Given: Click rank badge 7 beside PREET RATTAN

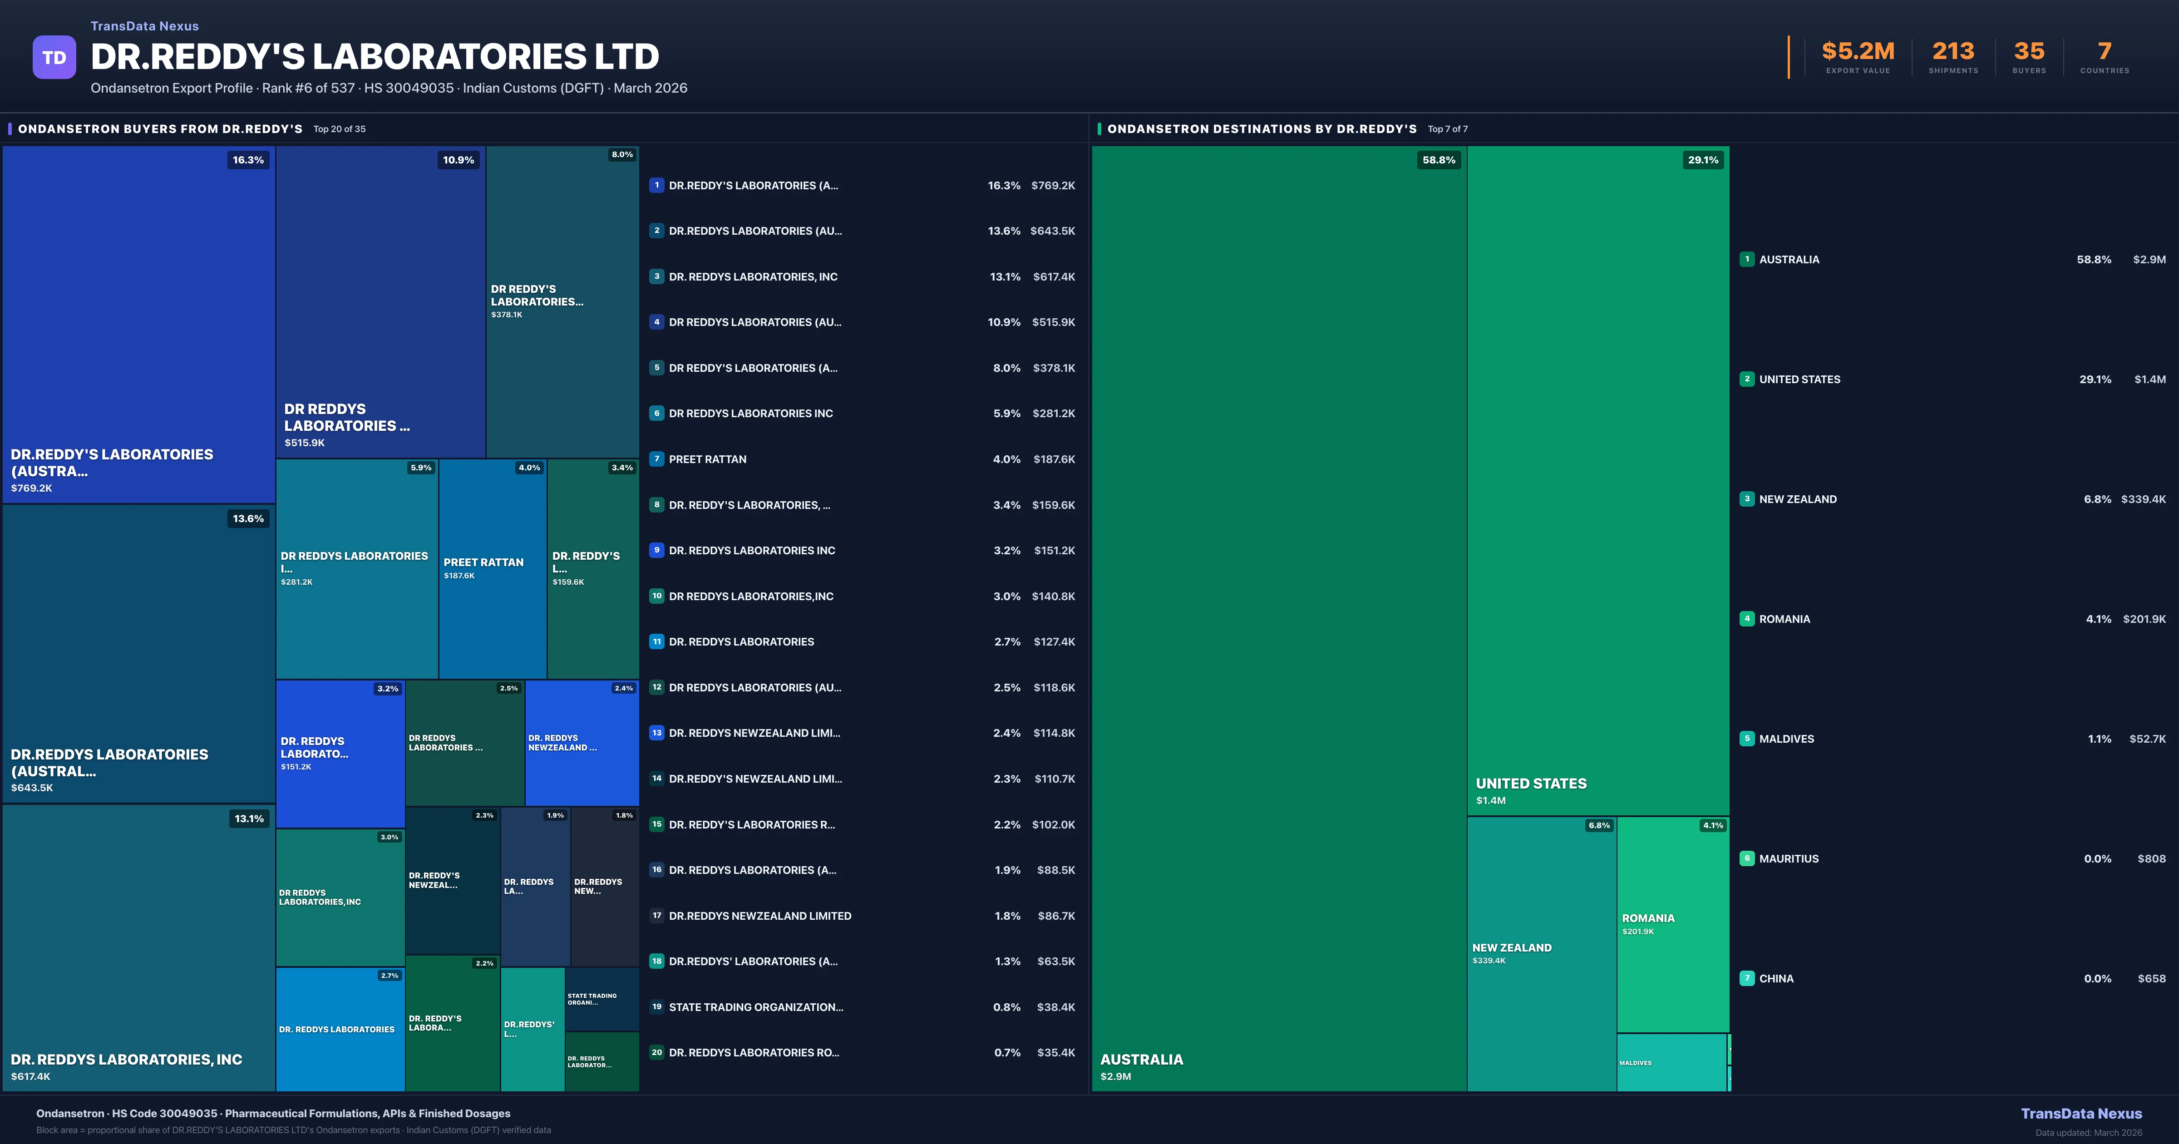Looking at the screenshot, I should 656,459.
